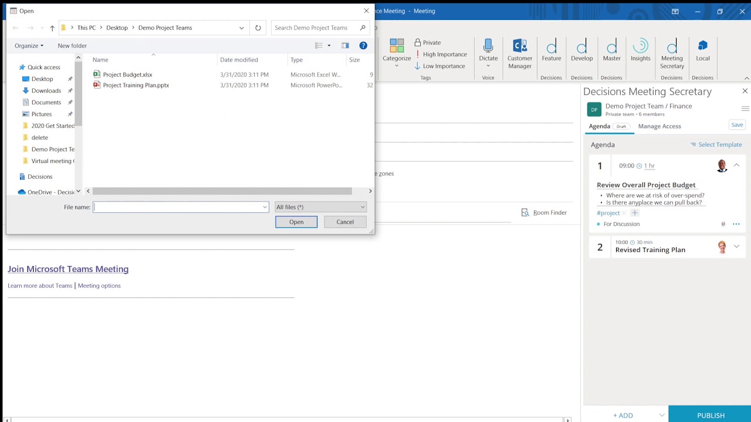
Task: Open Customer Manager in the ribbon
Action: click(x=520, y=53)
